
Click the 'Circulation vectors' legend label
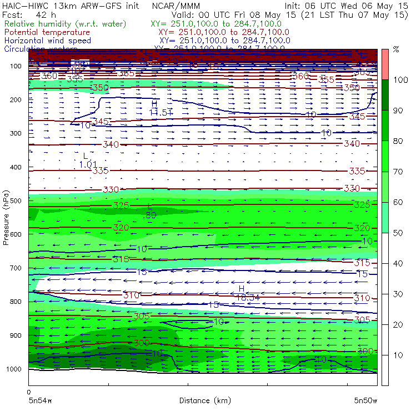[41, 48]
